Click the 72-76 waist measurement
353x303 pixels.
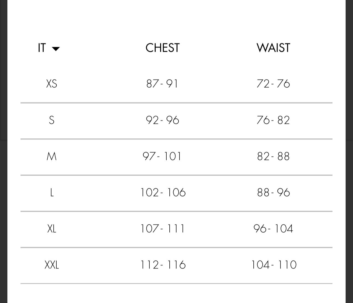[x=273, y=84]
